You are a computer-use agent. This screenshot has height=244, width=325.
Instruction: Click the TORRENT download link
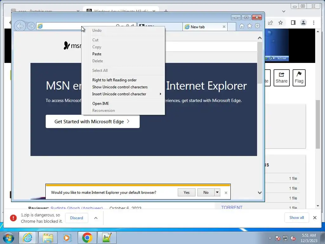tap(232, 207)
